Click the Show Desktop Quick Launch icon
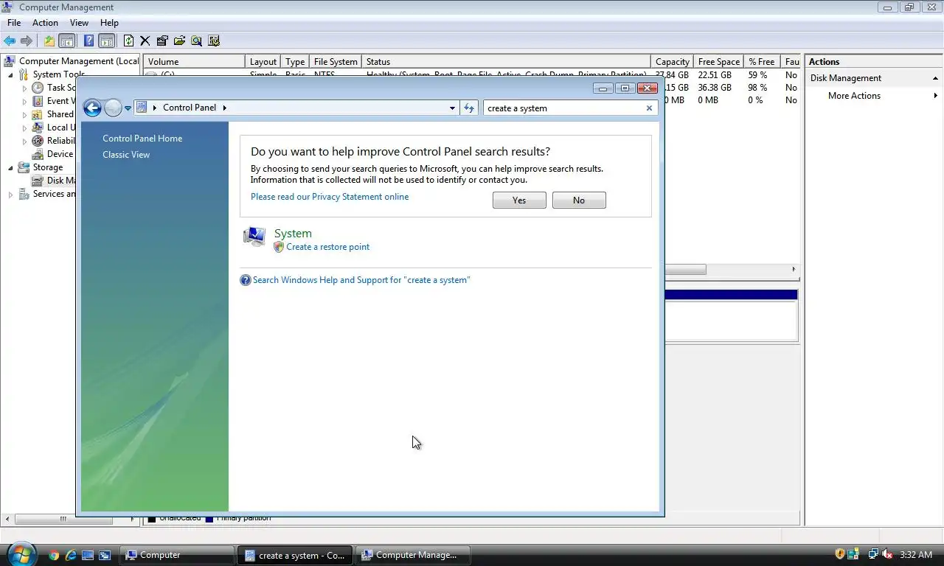Viewport: 944px width, 566px height. [88, 555]
